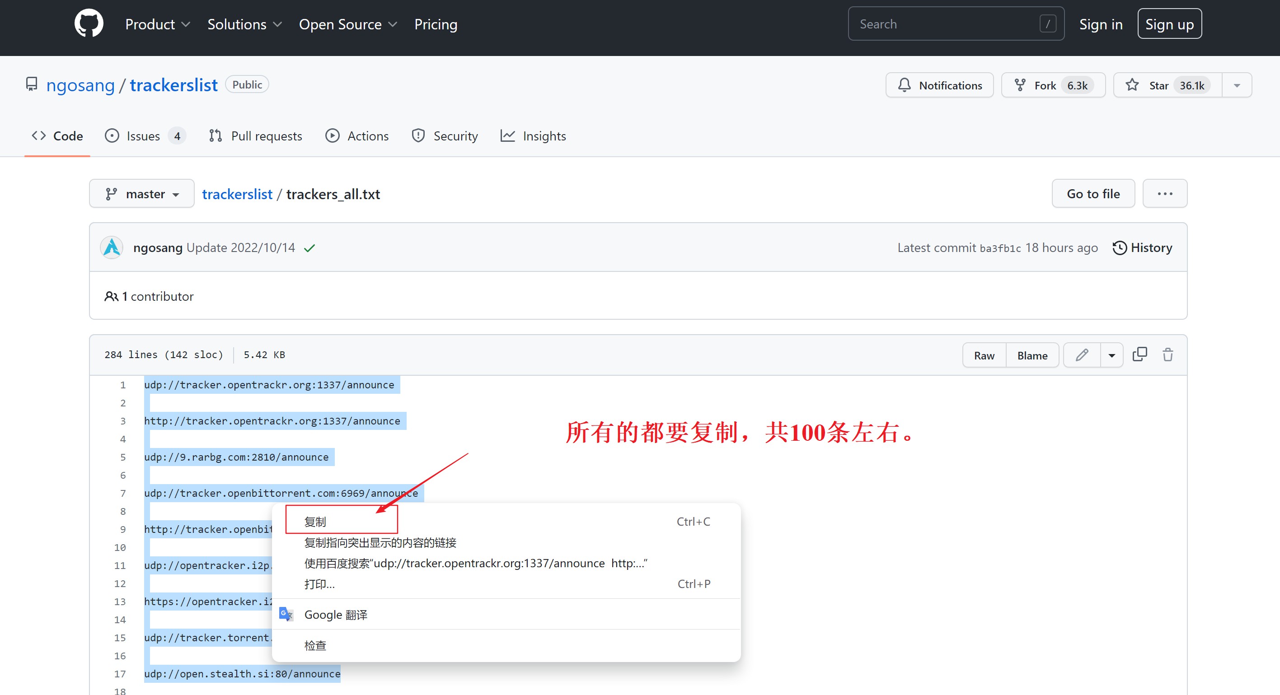The width and height of the screenshot is (1280, 695).
Task: Open the ngosang owner profile link
Action: click(x=80, y=85)
